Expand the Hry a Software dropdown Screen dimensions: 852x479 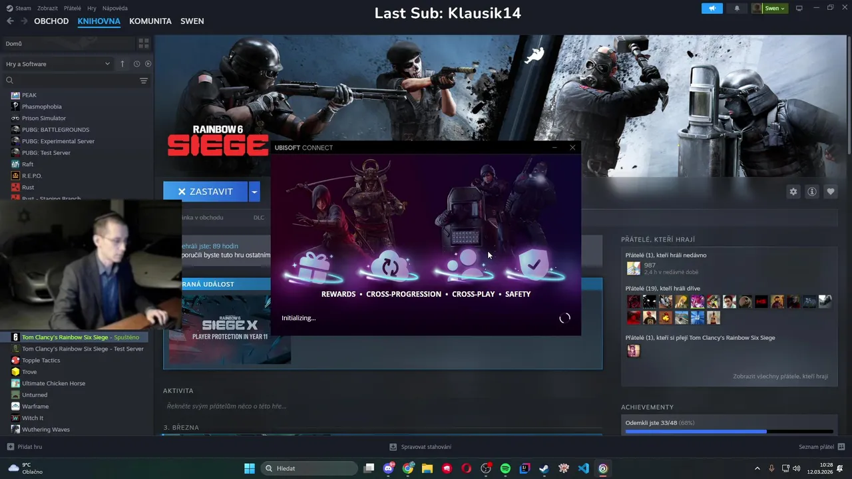coord(58,64)
